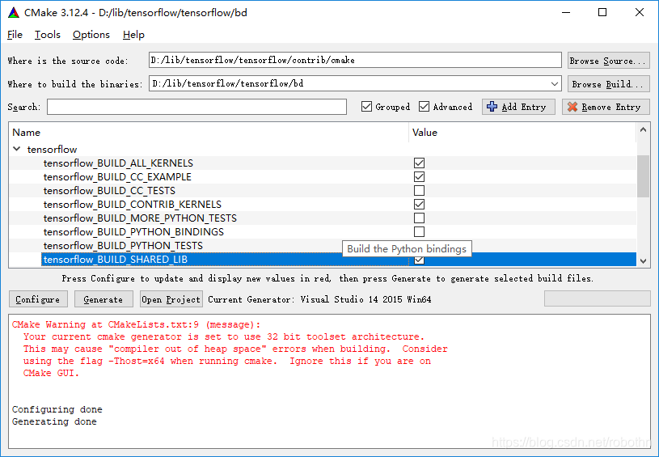
Task: Click the blue plus Add Entry icon
Action: pos(492,107)
